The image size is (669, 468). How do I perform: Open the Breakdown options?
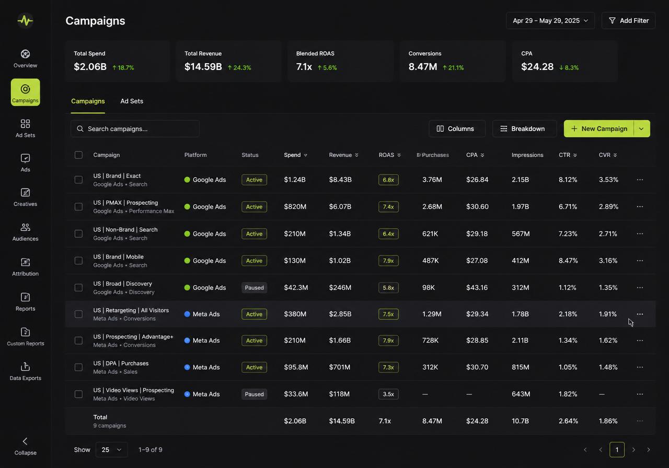pos(524,128)
